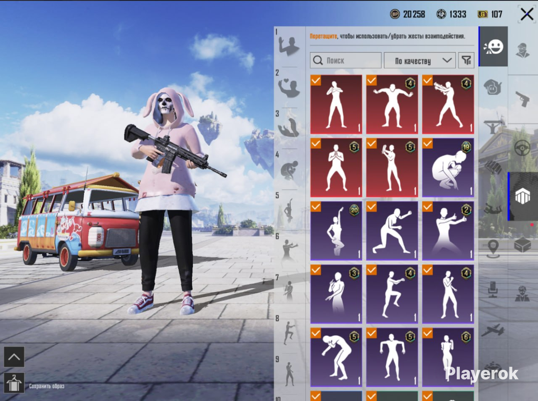The image size is (538, 401).
Task: Click the character model in pink hoodie
Action: point(168,202)
